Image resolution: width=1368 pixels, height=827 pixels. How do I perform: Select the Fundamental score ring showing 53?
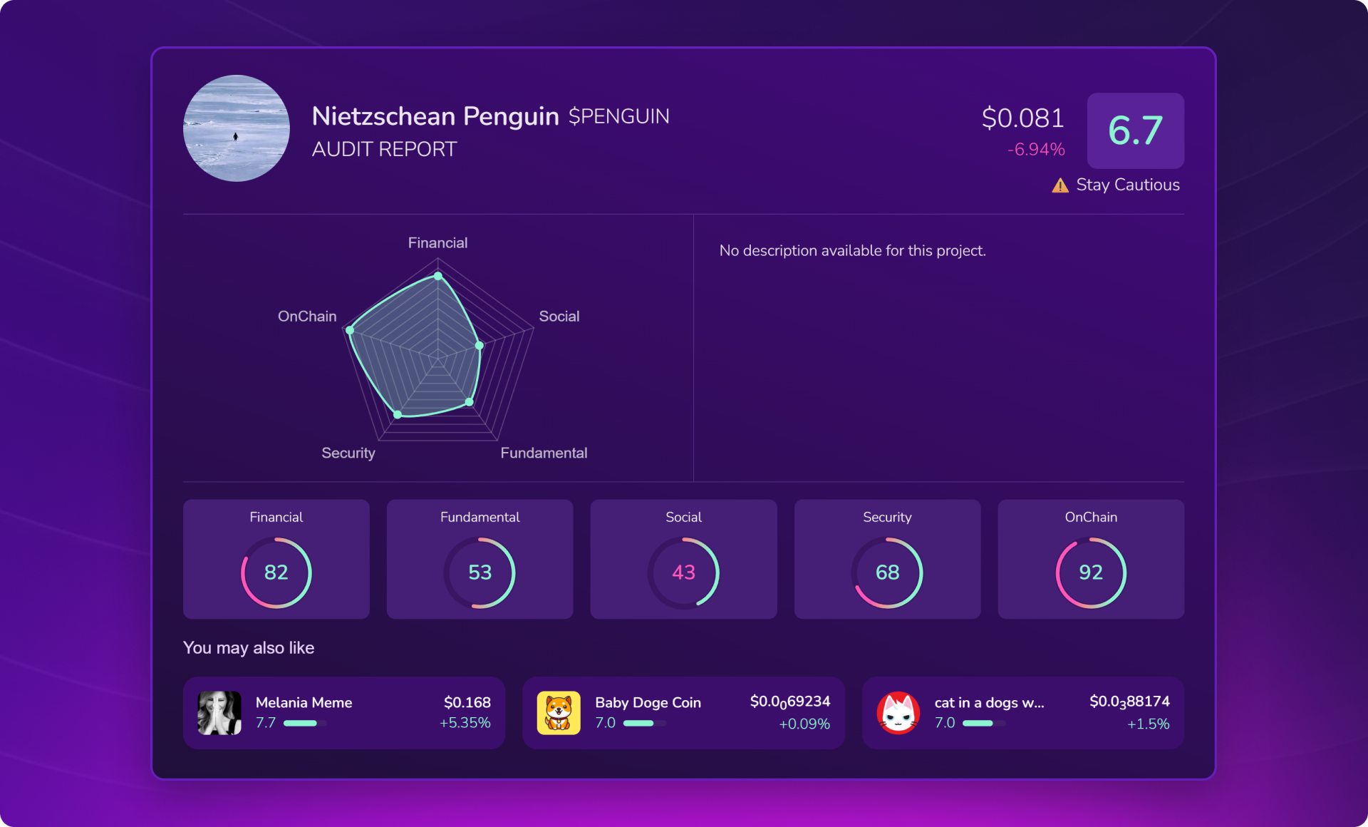click(480, 572)
